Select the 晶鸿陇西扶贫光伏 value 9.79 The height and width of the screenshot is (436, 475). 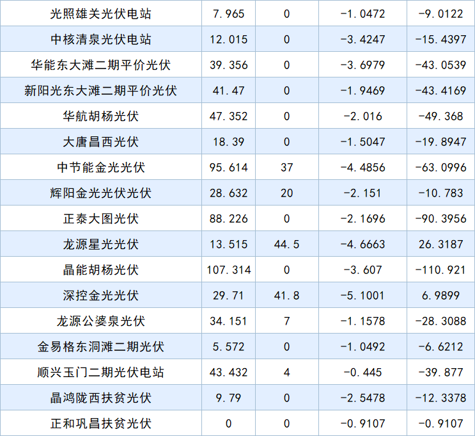228,398
